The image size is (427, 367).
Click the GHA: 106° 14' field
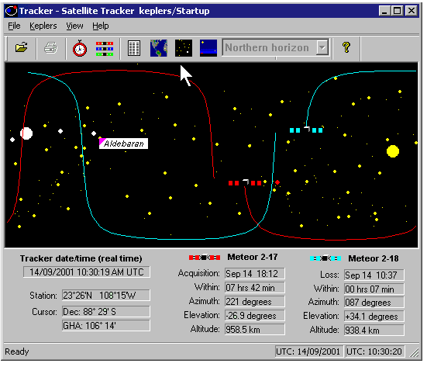pyautogui.click(x=106, y=326)
